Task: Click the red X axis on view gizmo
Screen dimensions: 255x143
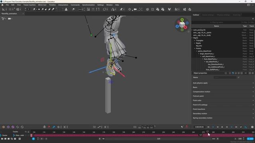Action: 185,27
